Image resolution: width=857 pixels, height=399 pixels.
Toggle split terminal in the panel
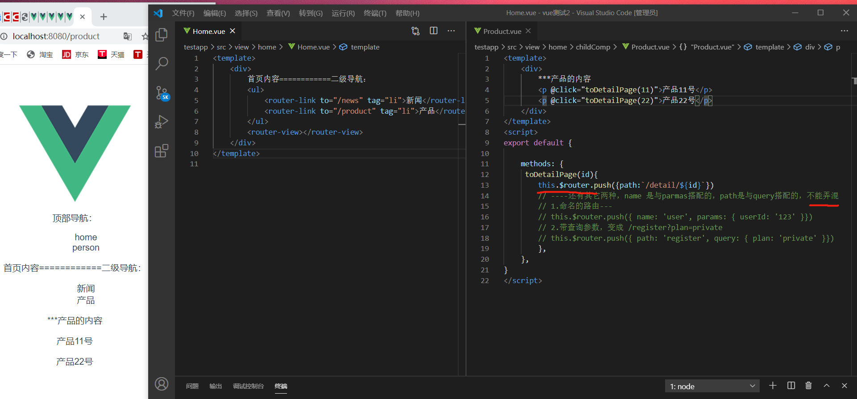point(791,386)
